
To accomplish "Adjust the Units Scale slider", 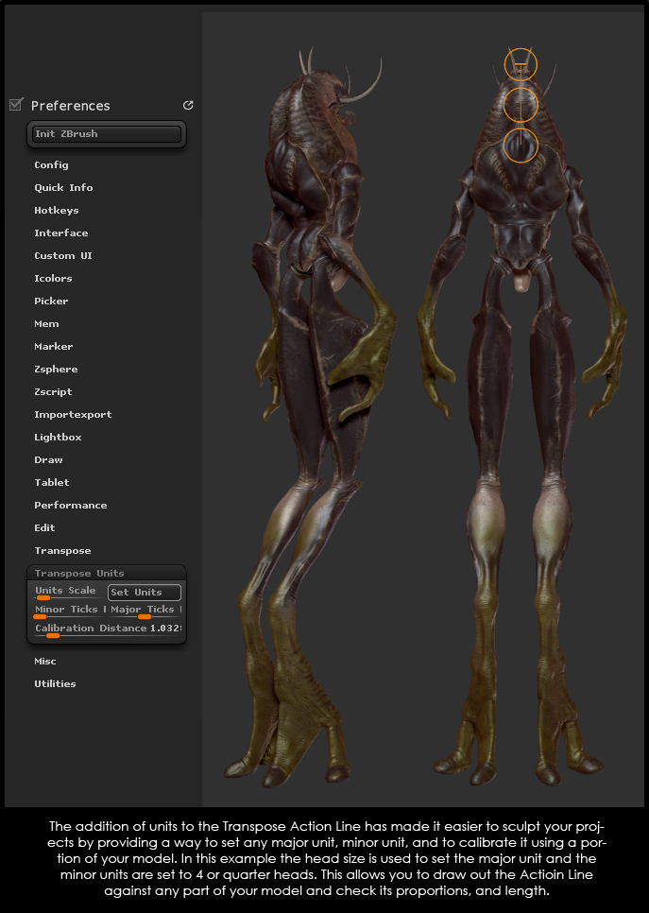I will tap(69, 592).
